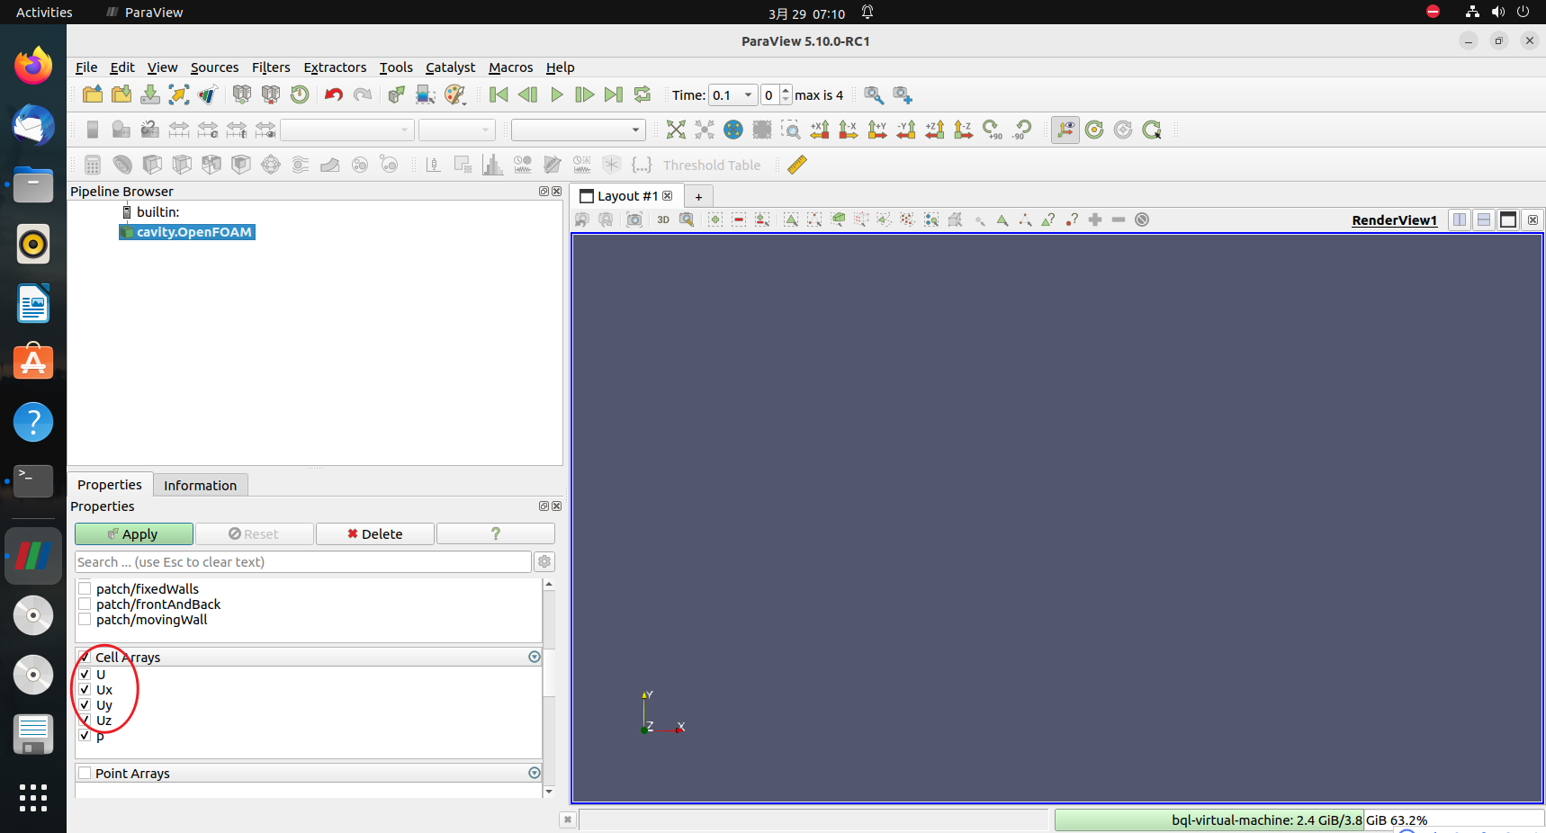Undo the last action with red arrow
The image size is (1546, 833).
(334, 94)
